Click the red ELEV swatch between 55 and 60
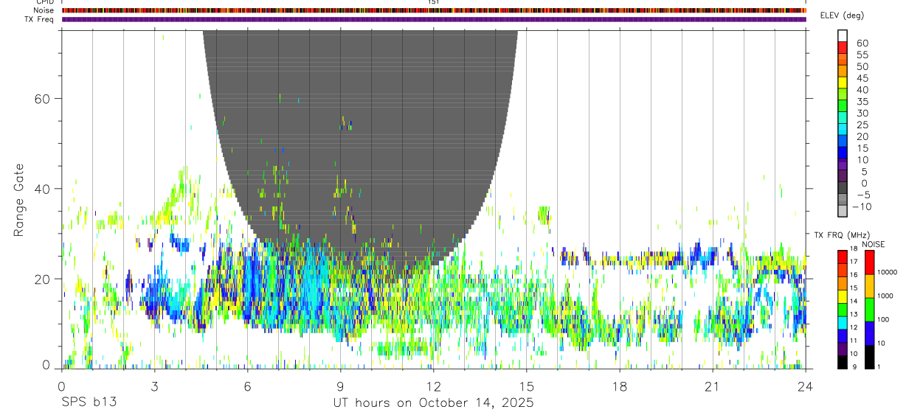Screen dimensions: 906x418 pyautogui.click(x=843, y=48)
